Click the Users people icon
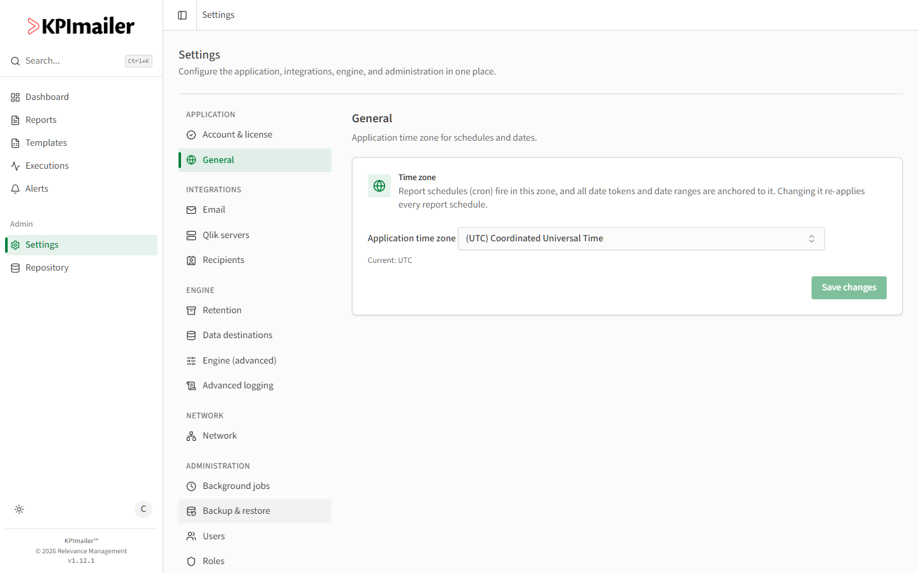The width and height of the screenshot is (918, 573). point(191,537)
